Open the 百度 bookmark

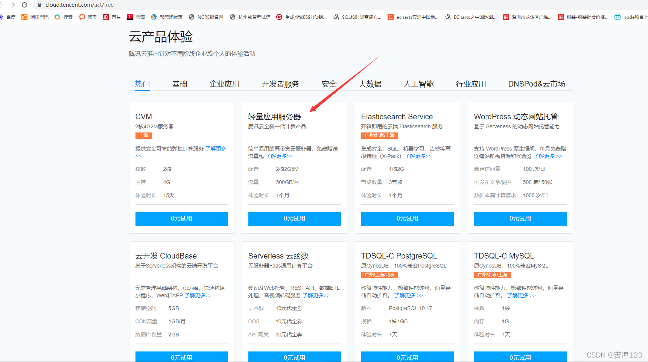pos(8,17)
